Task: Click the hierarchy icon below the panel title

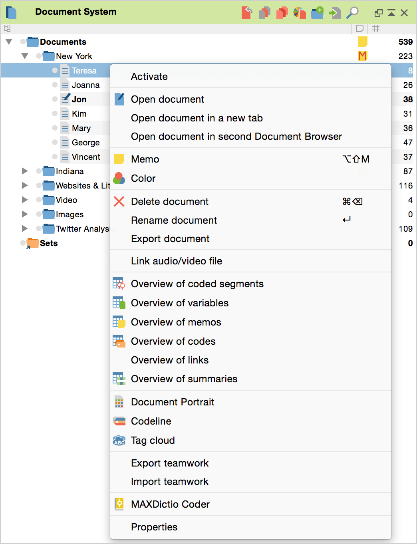Action: (x=7, y=28)
